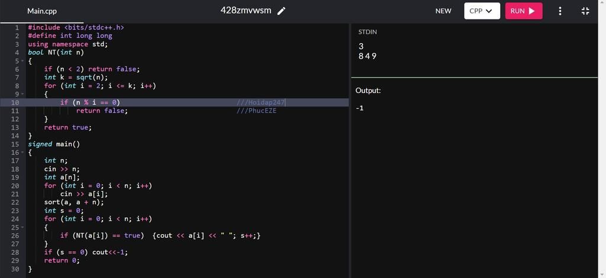Click the 'sort(a, a + n);' line
The width and height of the screenshot is (606, 278).
click(x=74, y=202)
